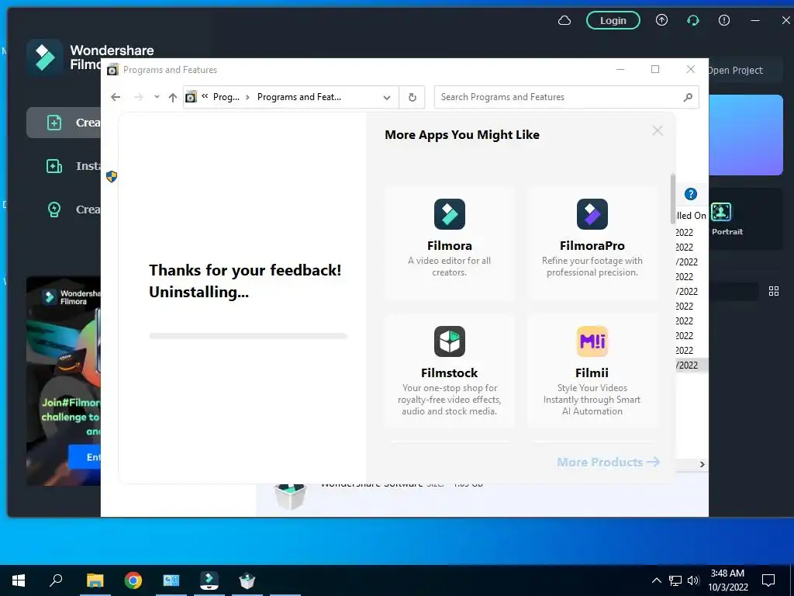The width and height of the screenshot is (794, 596).
Task: Switch to grid view icon in Filmora
Action: click(x=774, y=291)
